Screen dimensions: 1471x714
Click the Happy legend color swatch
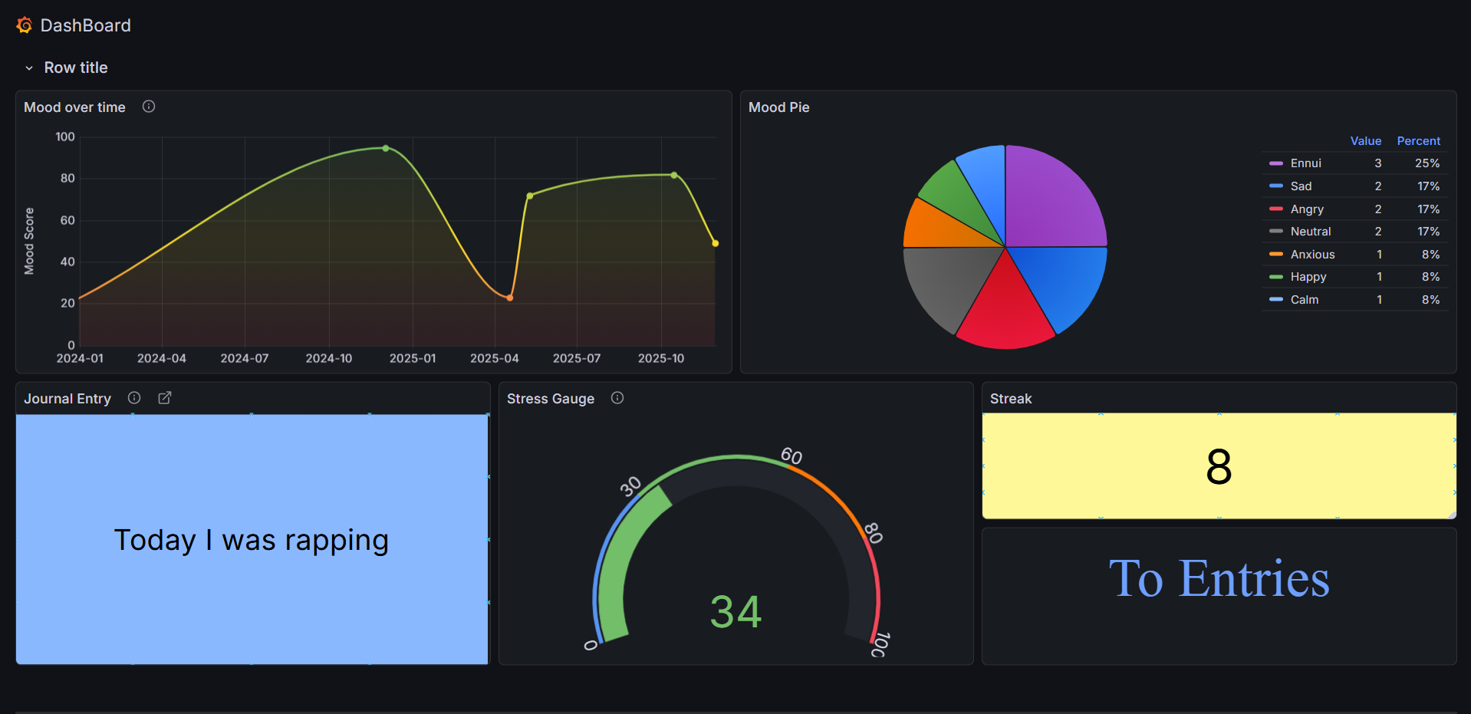tap(1276, 277)
